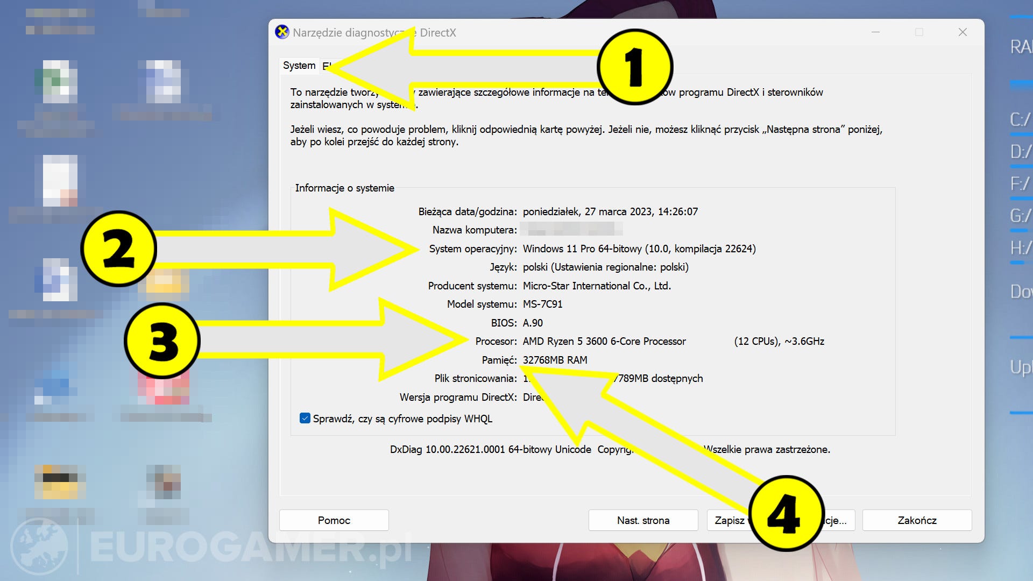Viewport: 1033px width, 581px height.
Task: Click the 'MS-7C91' model value
Action: pyautogui.click(x=542, y=304)
